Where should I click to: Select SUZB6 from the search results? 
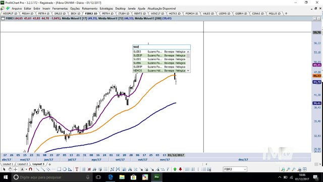click(159, 63)
